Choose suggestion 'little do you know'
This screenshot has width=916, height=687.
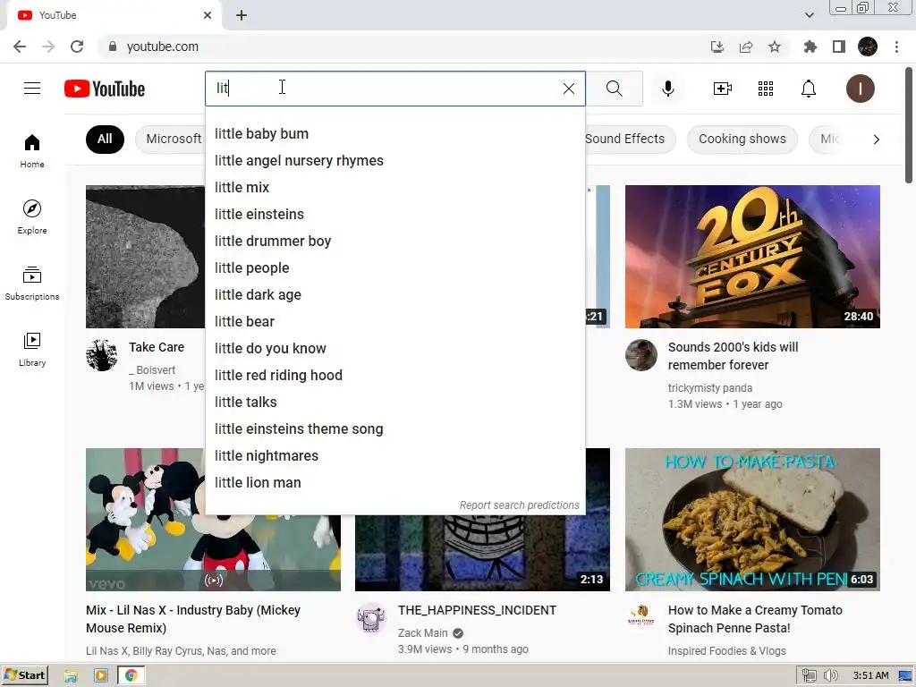(x=394, y=349)
